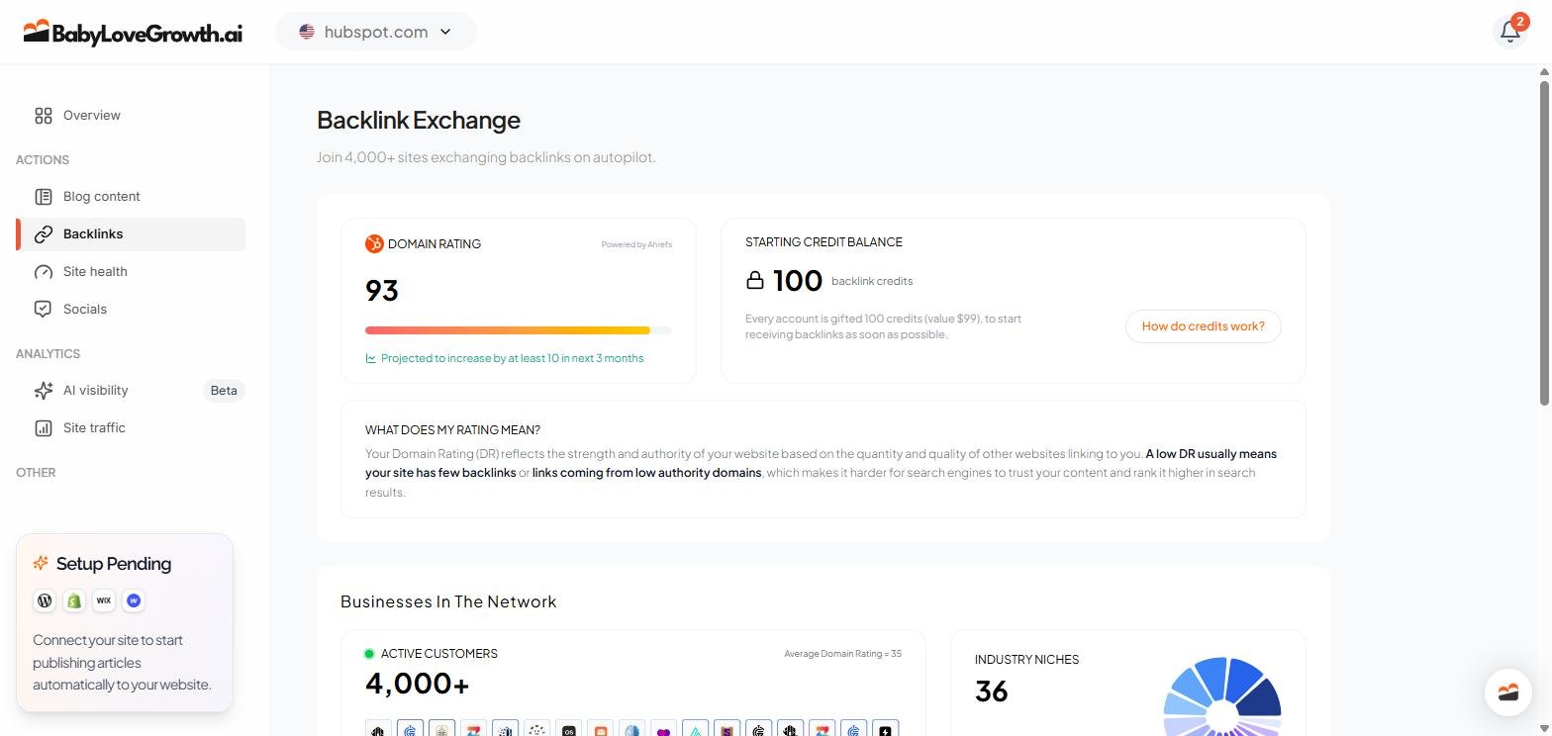The image size is (1552, 736).
Task: Click the Site health gauge icon
Action: (x=44, y=272)
